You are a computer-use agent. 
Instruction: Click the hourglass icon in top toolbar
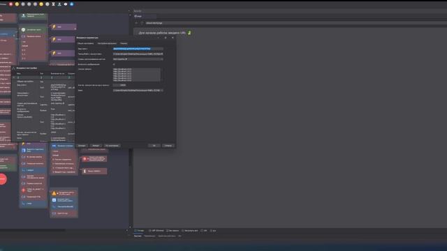pyautogui.click(x=53, y=4)
